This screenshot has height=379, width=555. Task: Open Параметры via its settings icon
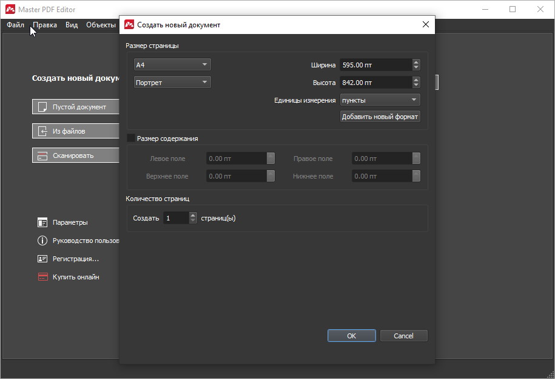click(x=42, y=222)
